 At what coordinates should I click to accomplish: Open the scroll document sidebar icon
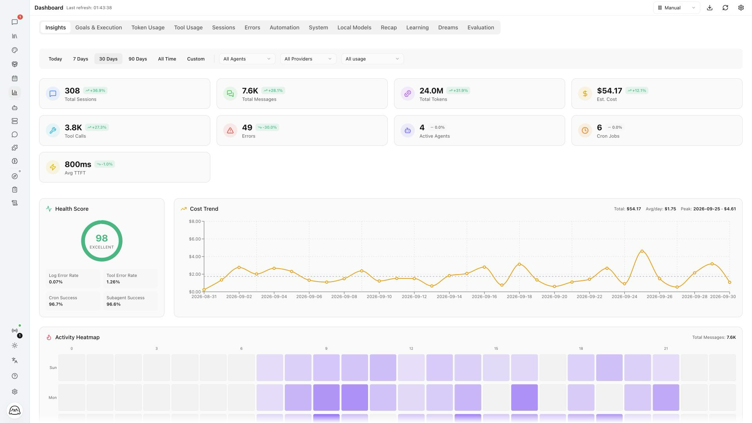(15, 203)
